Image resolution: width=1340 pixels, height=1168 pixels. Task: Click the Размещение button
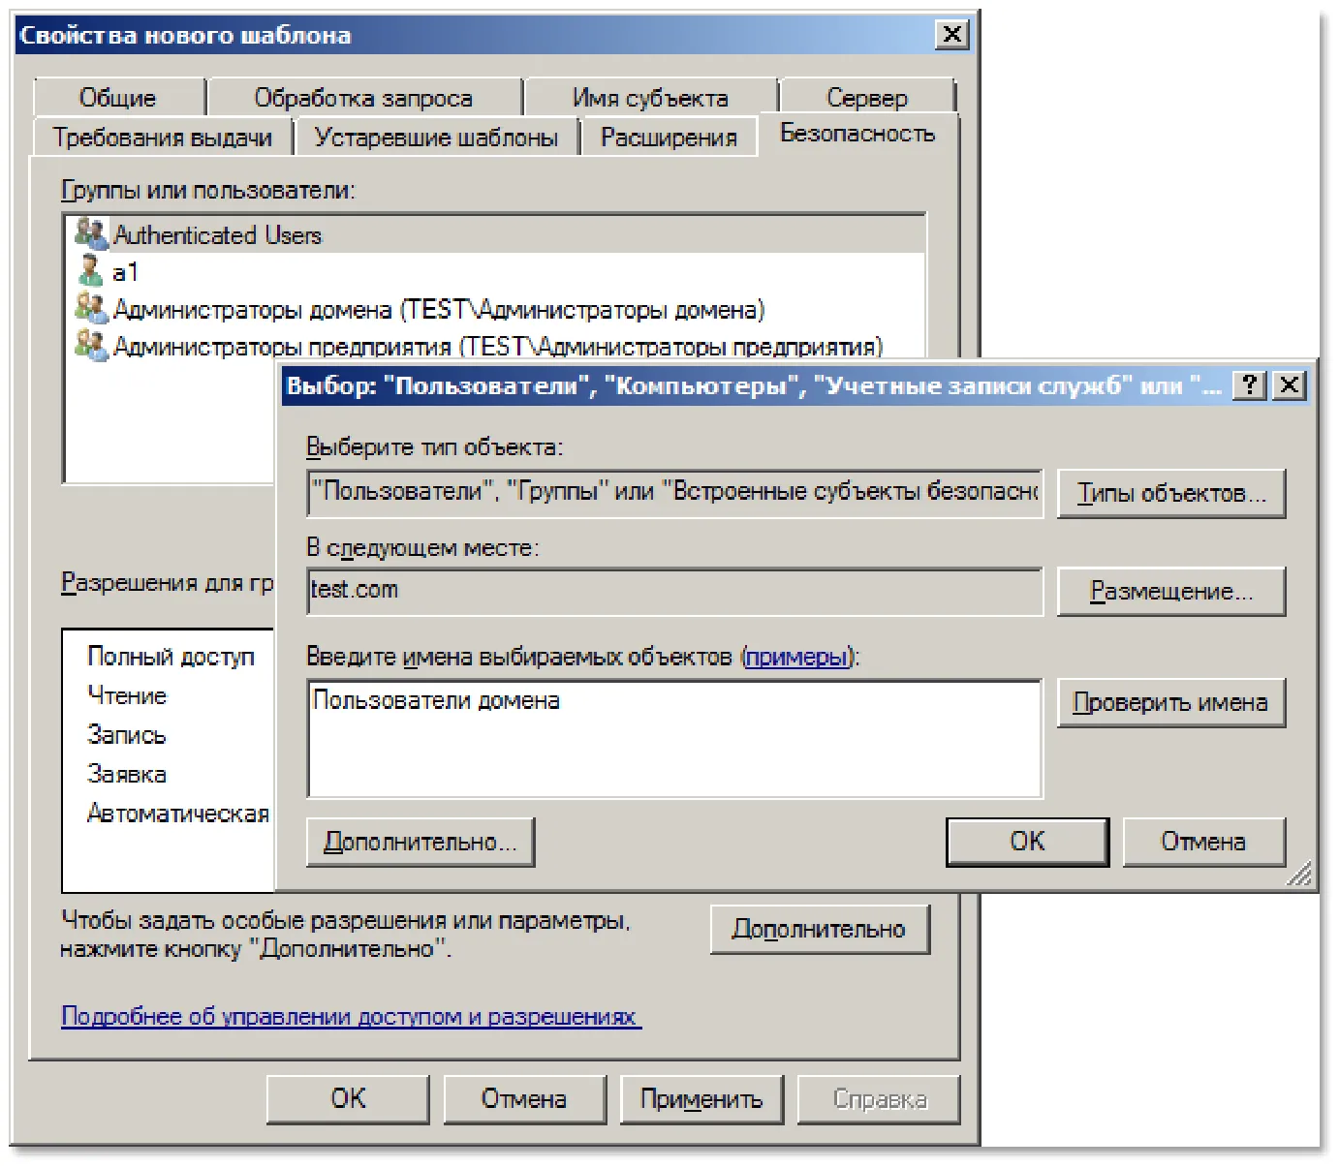1171,591
